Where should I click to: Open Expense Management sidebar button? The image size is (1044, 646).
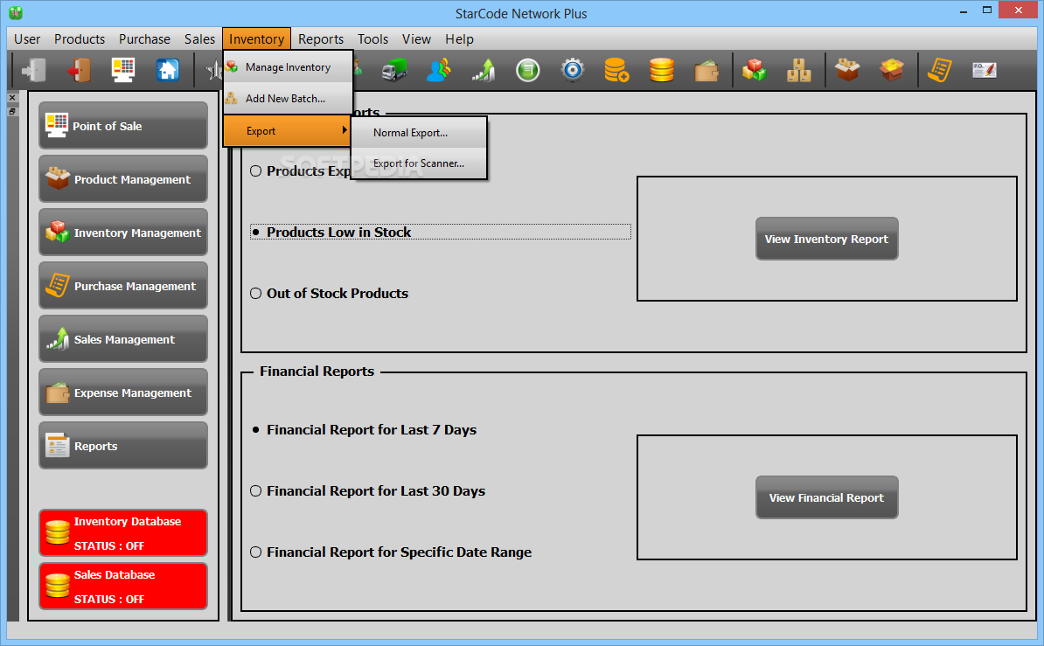123,392
